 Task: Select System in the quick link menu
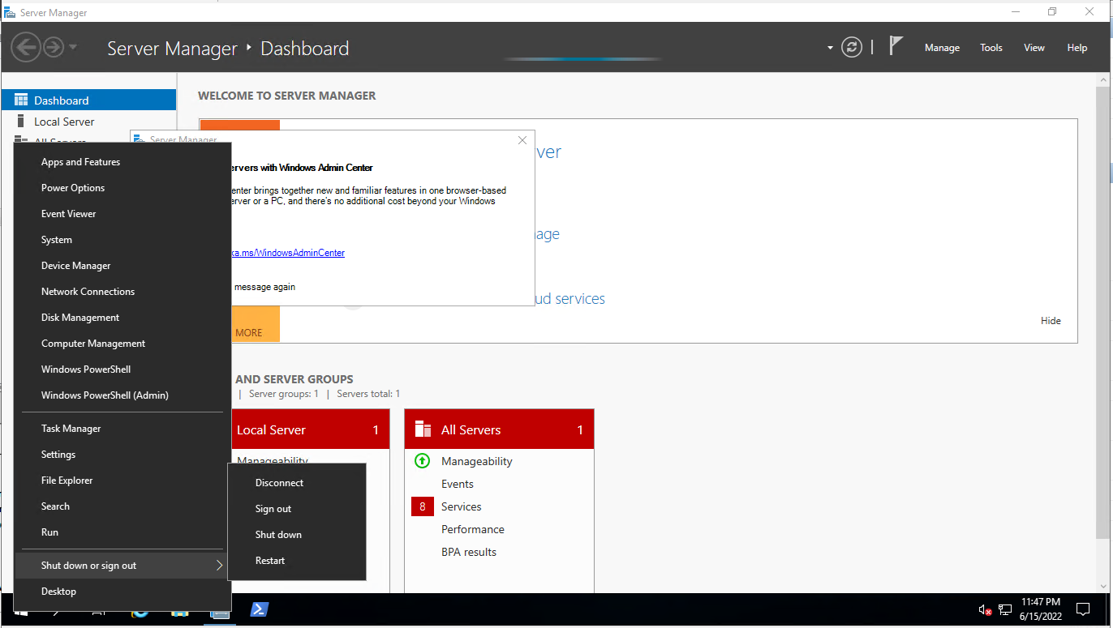(x=122, y=240)
